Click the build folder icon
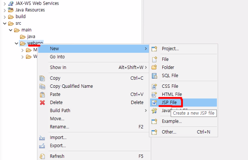Screen dimensions: 248x160 click(11, 16)
